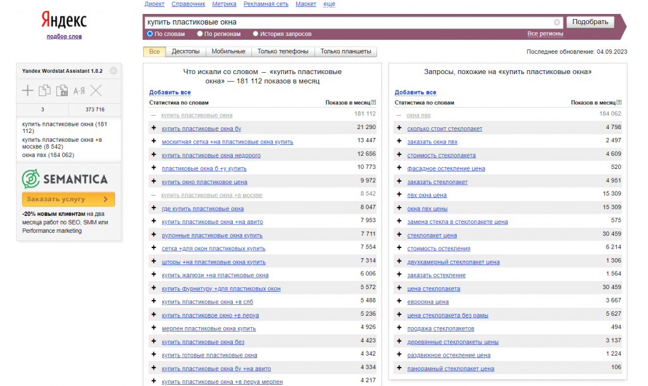648x386 pixels.
Task: Add 'купить пластиковые окна в спб' with plus
Action: (x=154, y=301)
